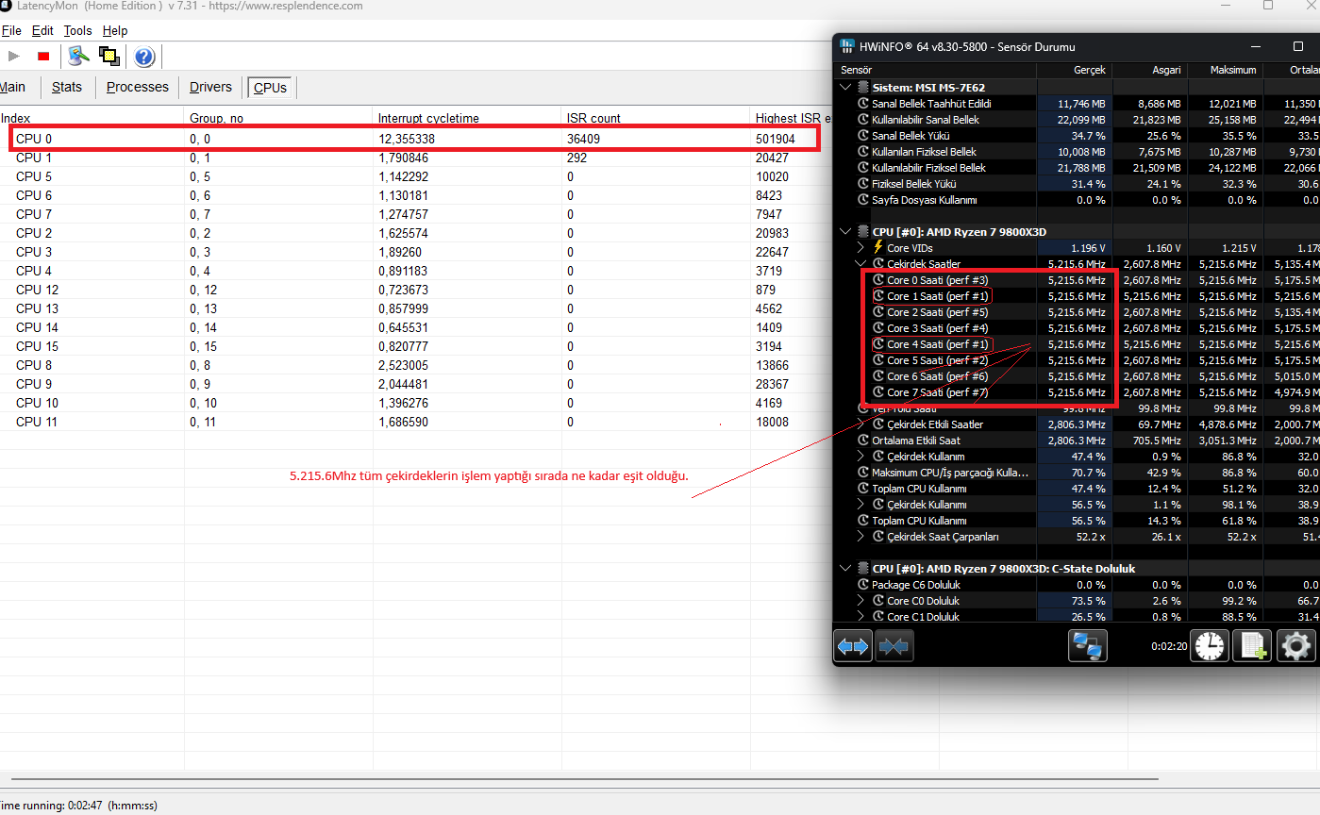1320x815 pixels.
Task: Sort by ISR count column header
Action: point(656,118)
